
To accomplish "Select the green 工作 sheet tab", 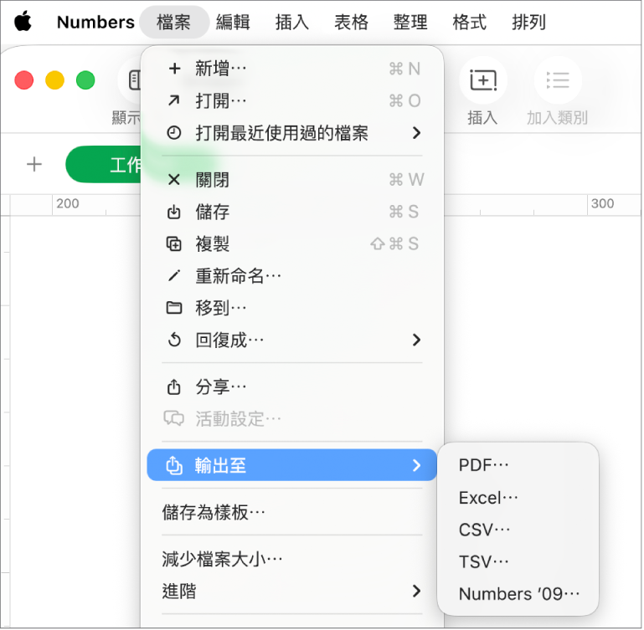I will tap(104, 164).
